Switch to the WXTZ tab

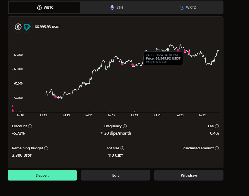pyautogui.click(x=188, y=7)
